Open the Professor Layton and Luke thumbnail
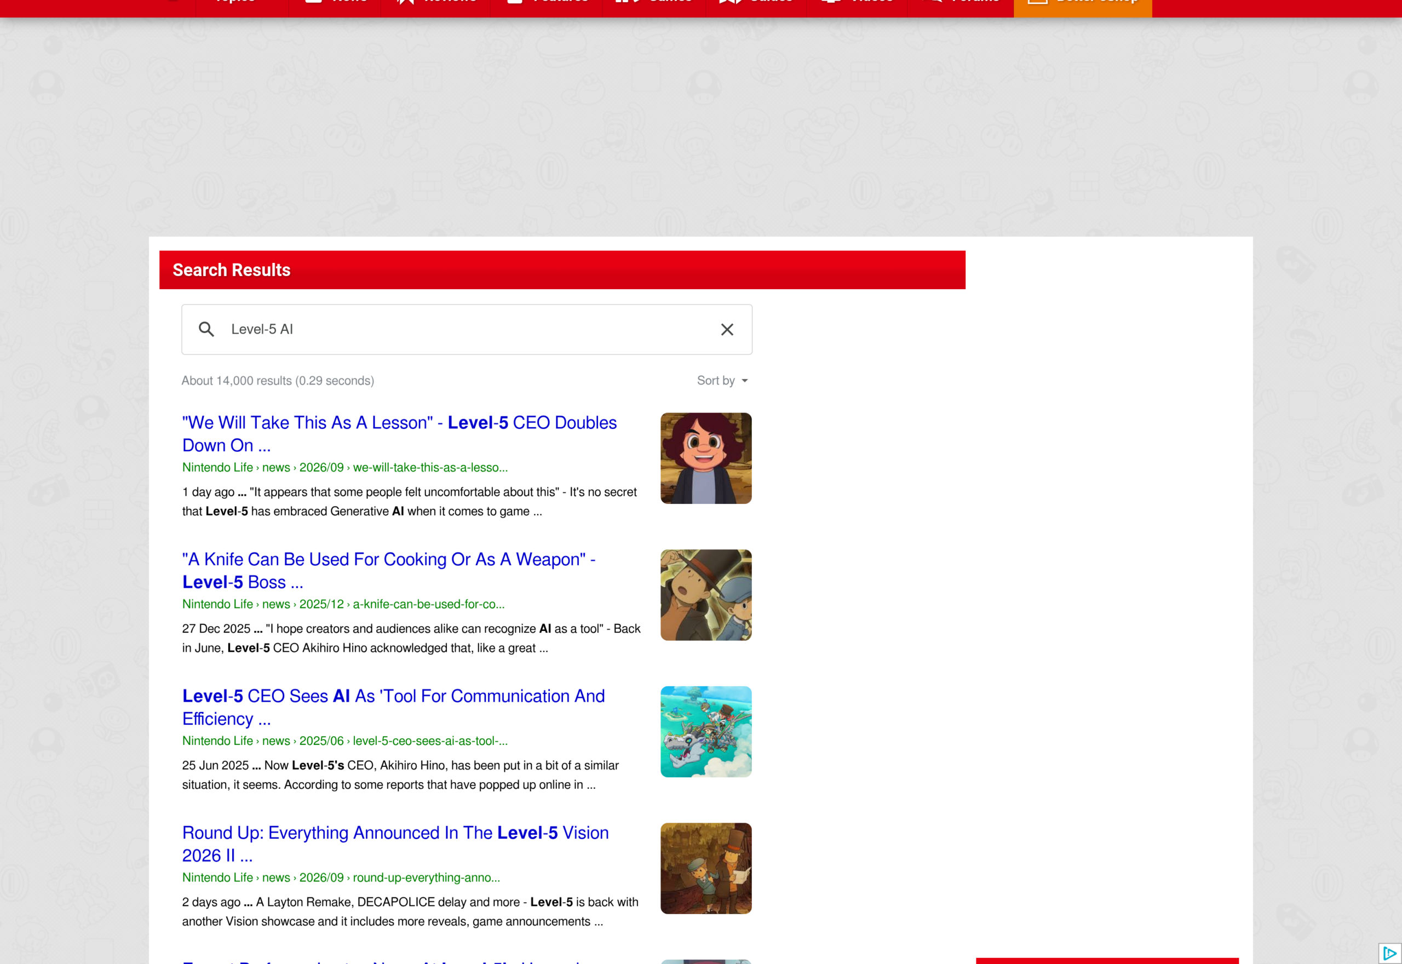 [x=706, y=595]
